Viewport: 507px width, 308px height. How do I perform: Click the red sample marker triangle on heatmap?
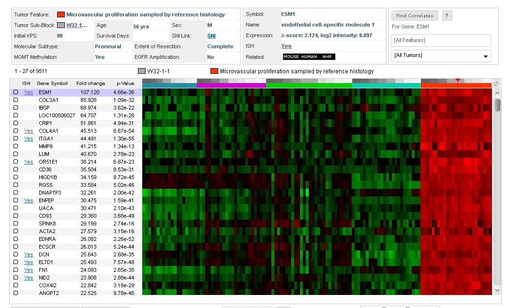(458, 80)
